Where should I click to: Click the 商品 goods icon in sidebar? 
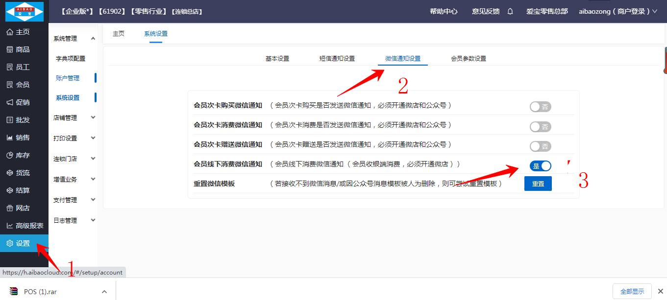tap(9, 49)
